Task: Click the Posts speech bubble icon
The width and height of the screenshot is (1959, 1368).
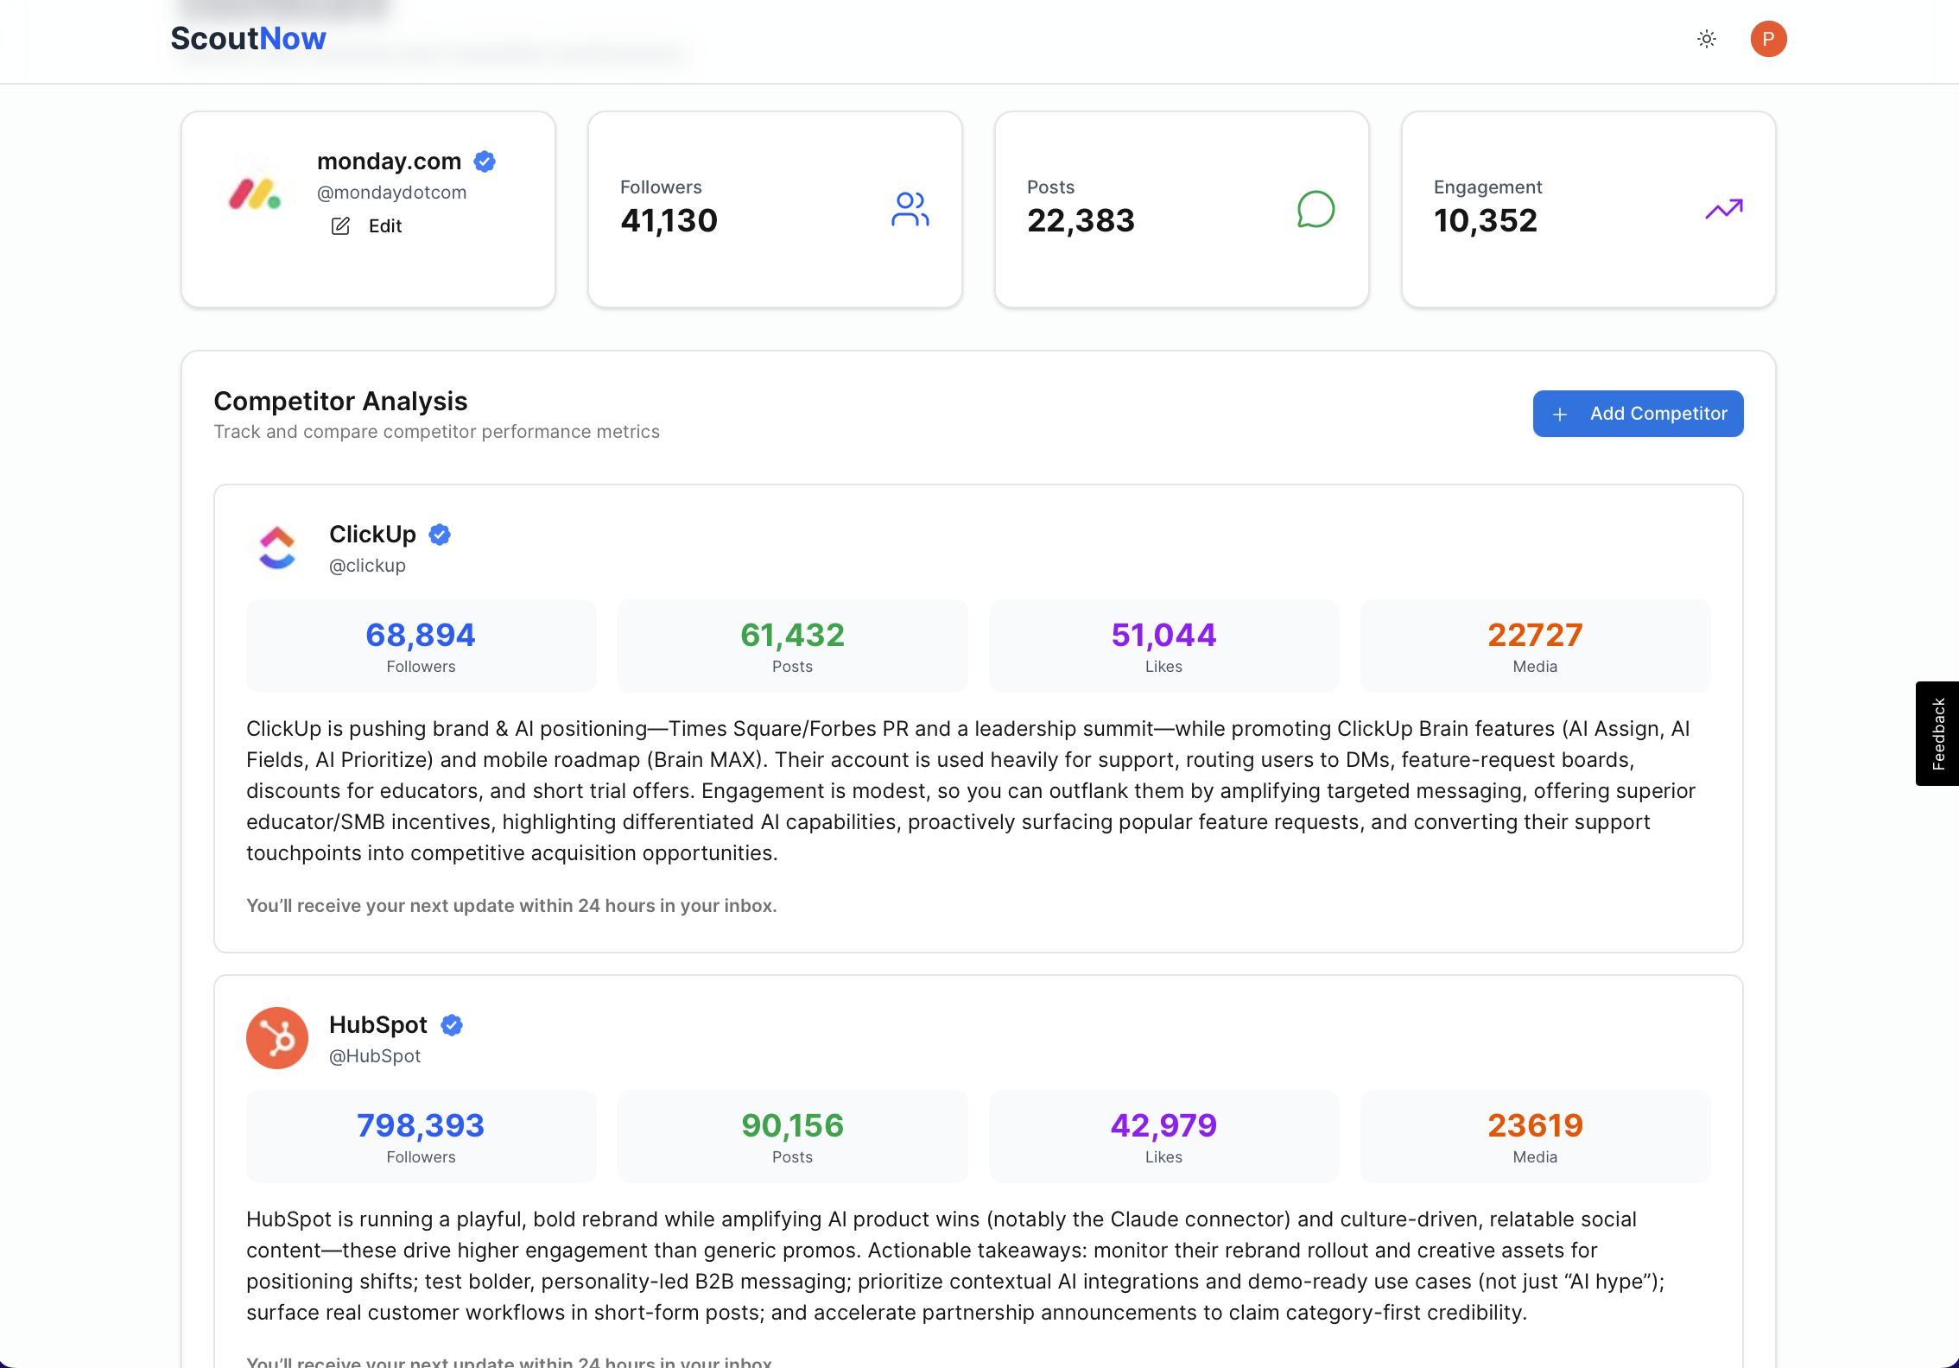Action: (1316, 209)
